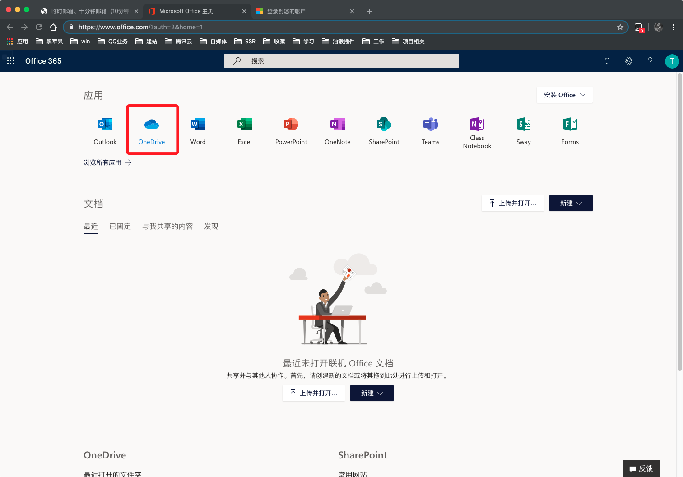Open a new browser tab
This screenshot has width=683, height=477.
pyautogui.click(x=369, y=11)
